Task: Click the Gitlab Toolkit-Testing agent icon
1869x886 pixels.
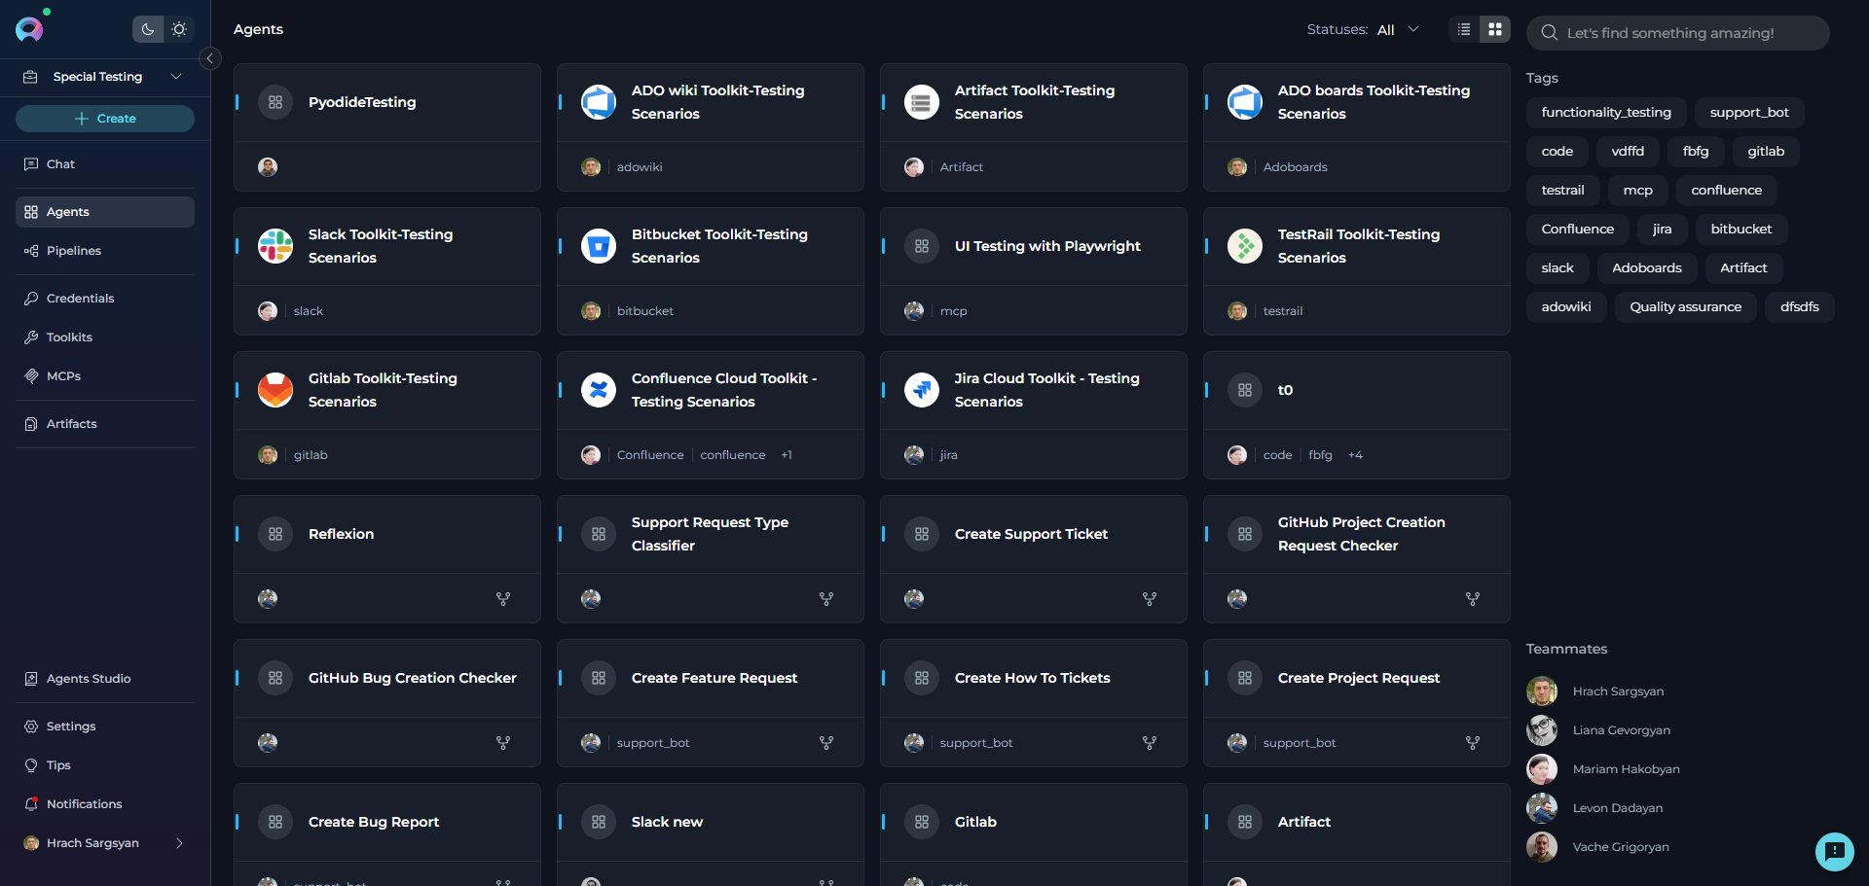Action: 275,390
